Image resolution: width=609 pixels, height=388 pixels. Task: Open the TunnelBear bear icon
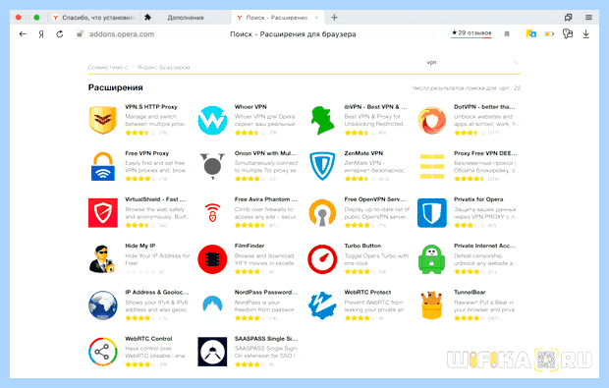tap(431, 305)
